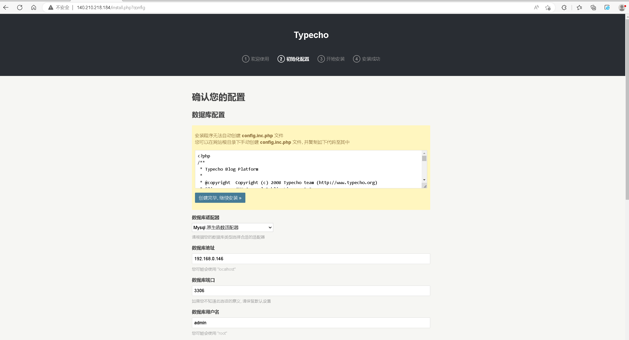Open the user profile avatar
Screen dimensions: 629x340
coord(622,8)
